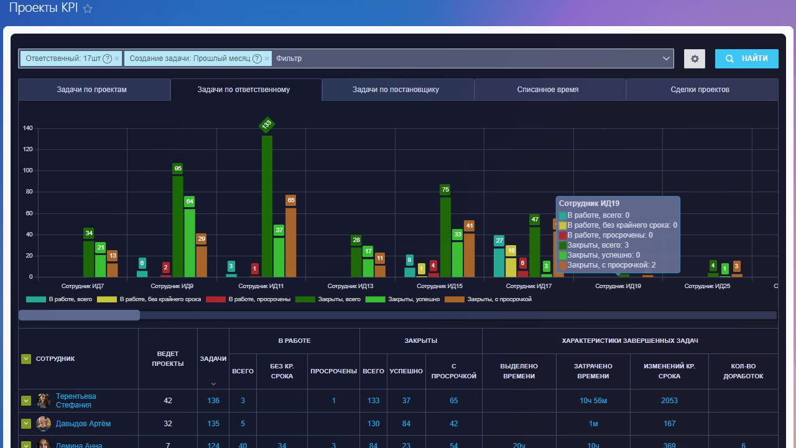Click help icon on Ответственный filter chip
The height and width of the screenshot is (448, 796).
pos(107,58)
